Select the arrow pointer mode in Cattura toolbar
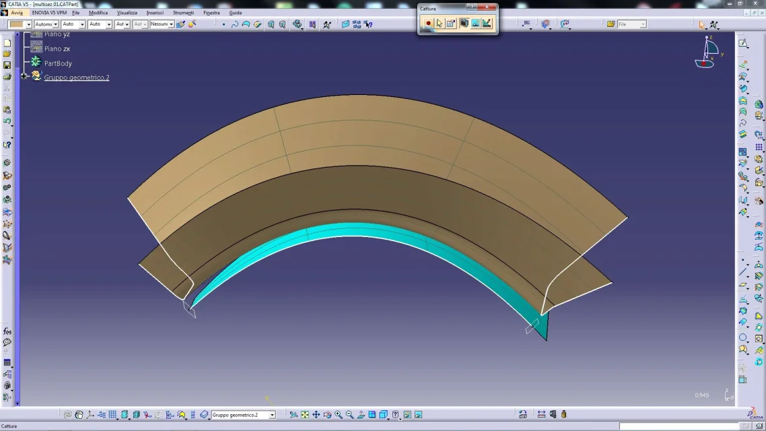766x431 pixels. [440, 24]
